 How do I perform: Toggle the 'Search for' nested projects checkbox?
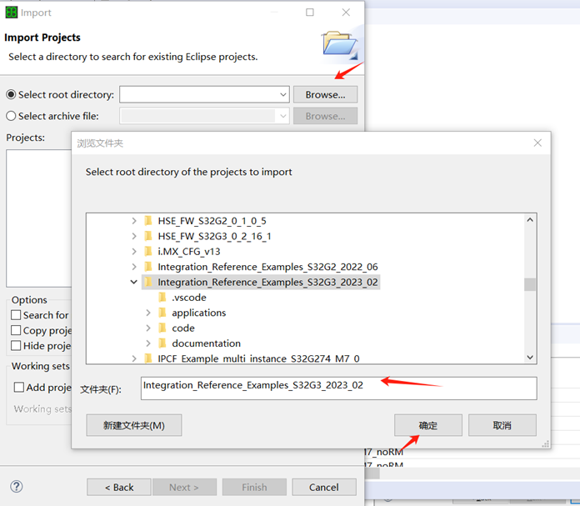16,315
